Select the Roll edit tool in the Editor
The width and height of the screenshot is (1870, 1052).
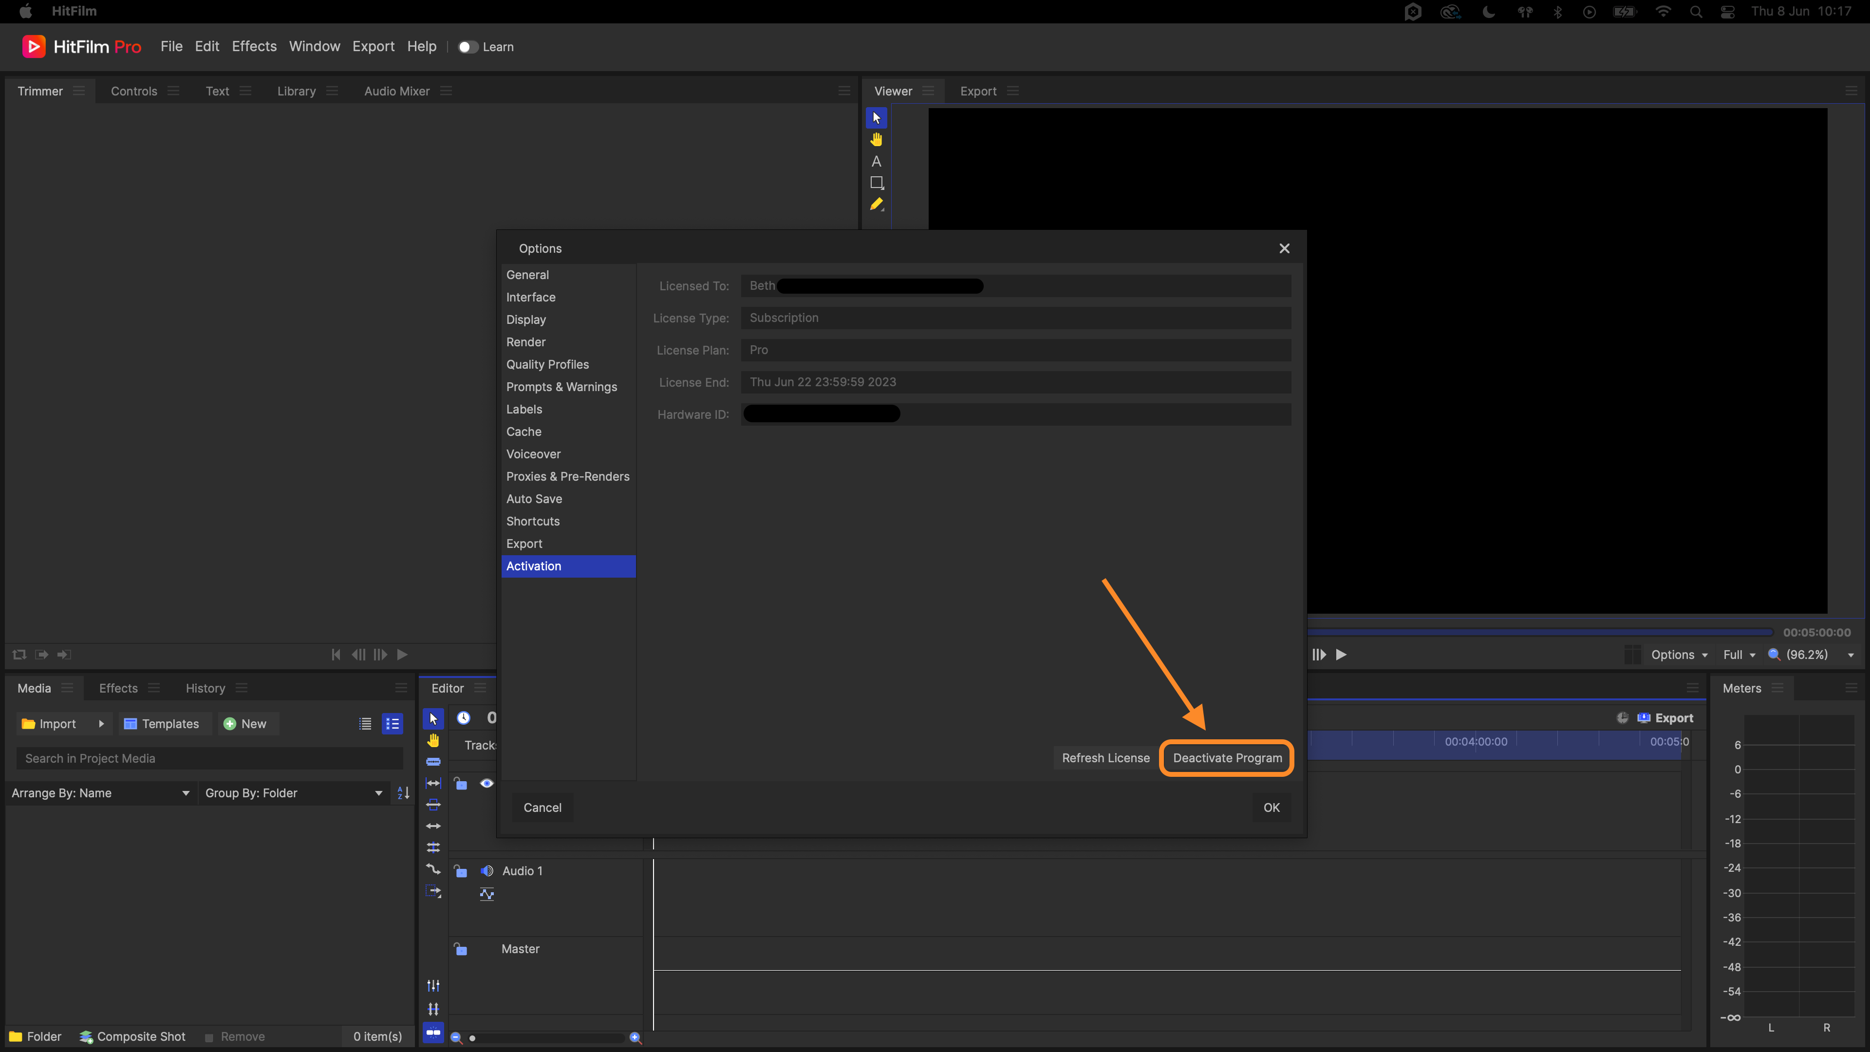[x=433, y=847]
